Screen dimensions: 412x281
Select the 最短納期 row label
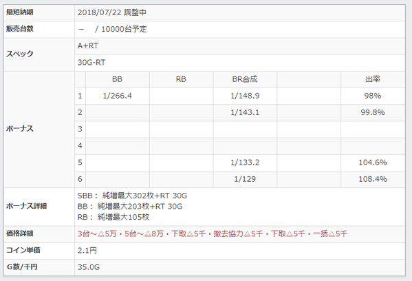pos(20,12)
